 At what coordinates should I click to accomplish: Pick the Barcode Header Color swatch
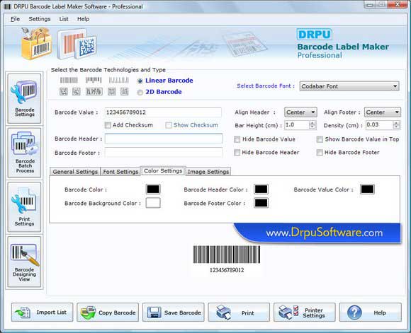click(261, 189)
